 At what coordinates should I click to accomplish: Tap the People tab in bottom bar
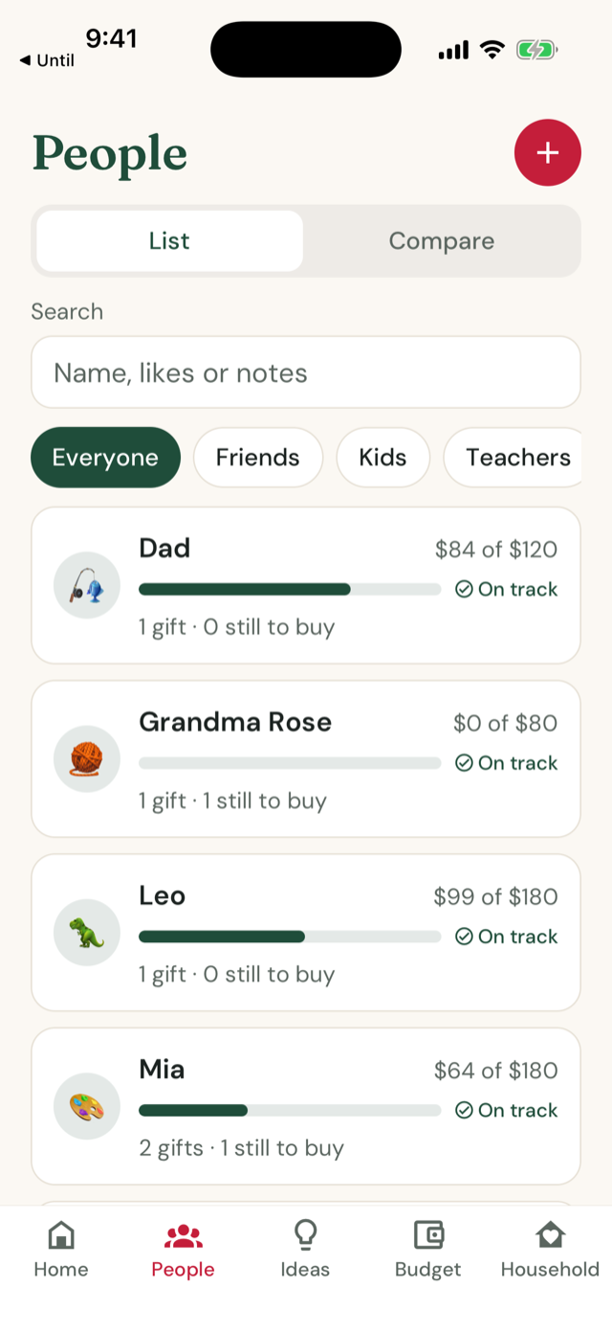[183, 1250]
